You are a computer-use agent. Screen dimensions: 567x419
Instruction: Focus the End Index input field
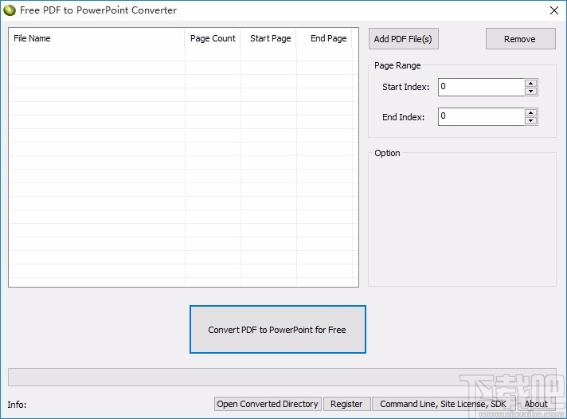pyautogui.click(x=481, y=116)
